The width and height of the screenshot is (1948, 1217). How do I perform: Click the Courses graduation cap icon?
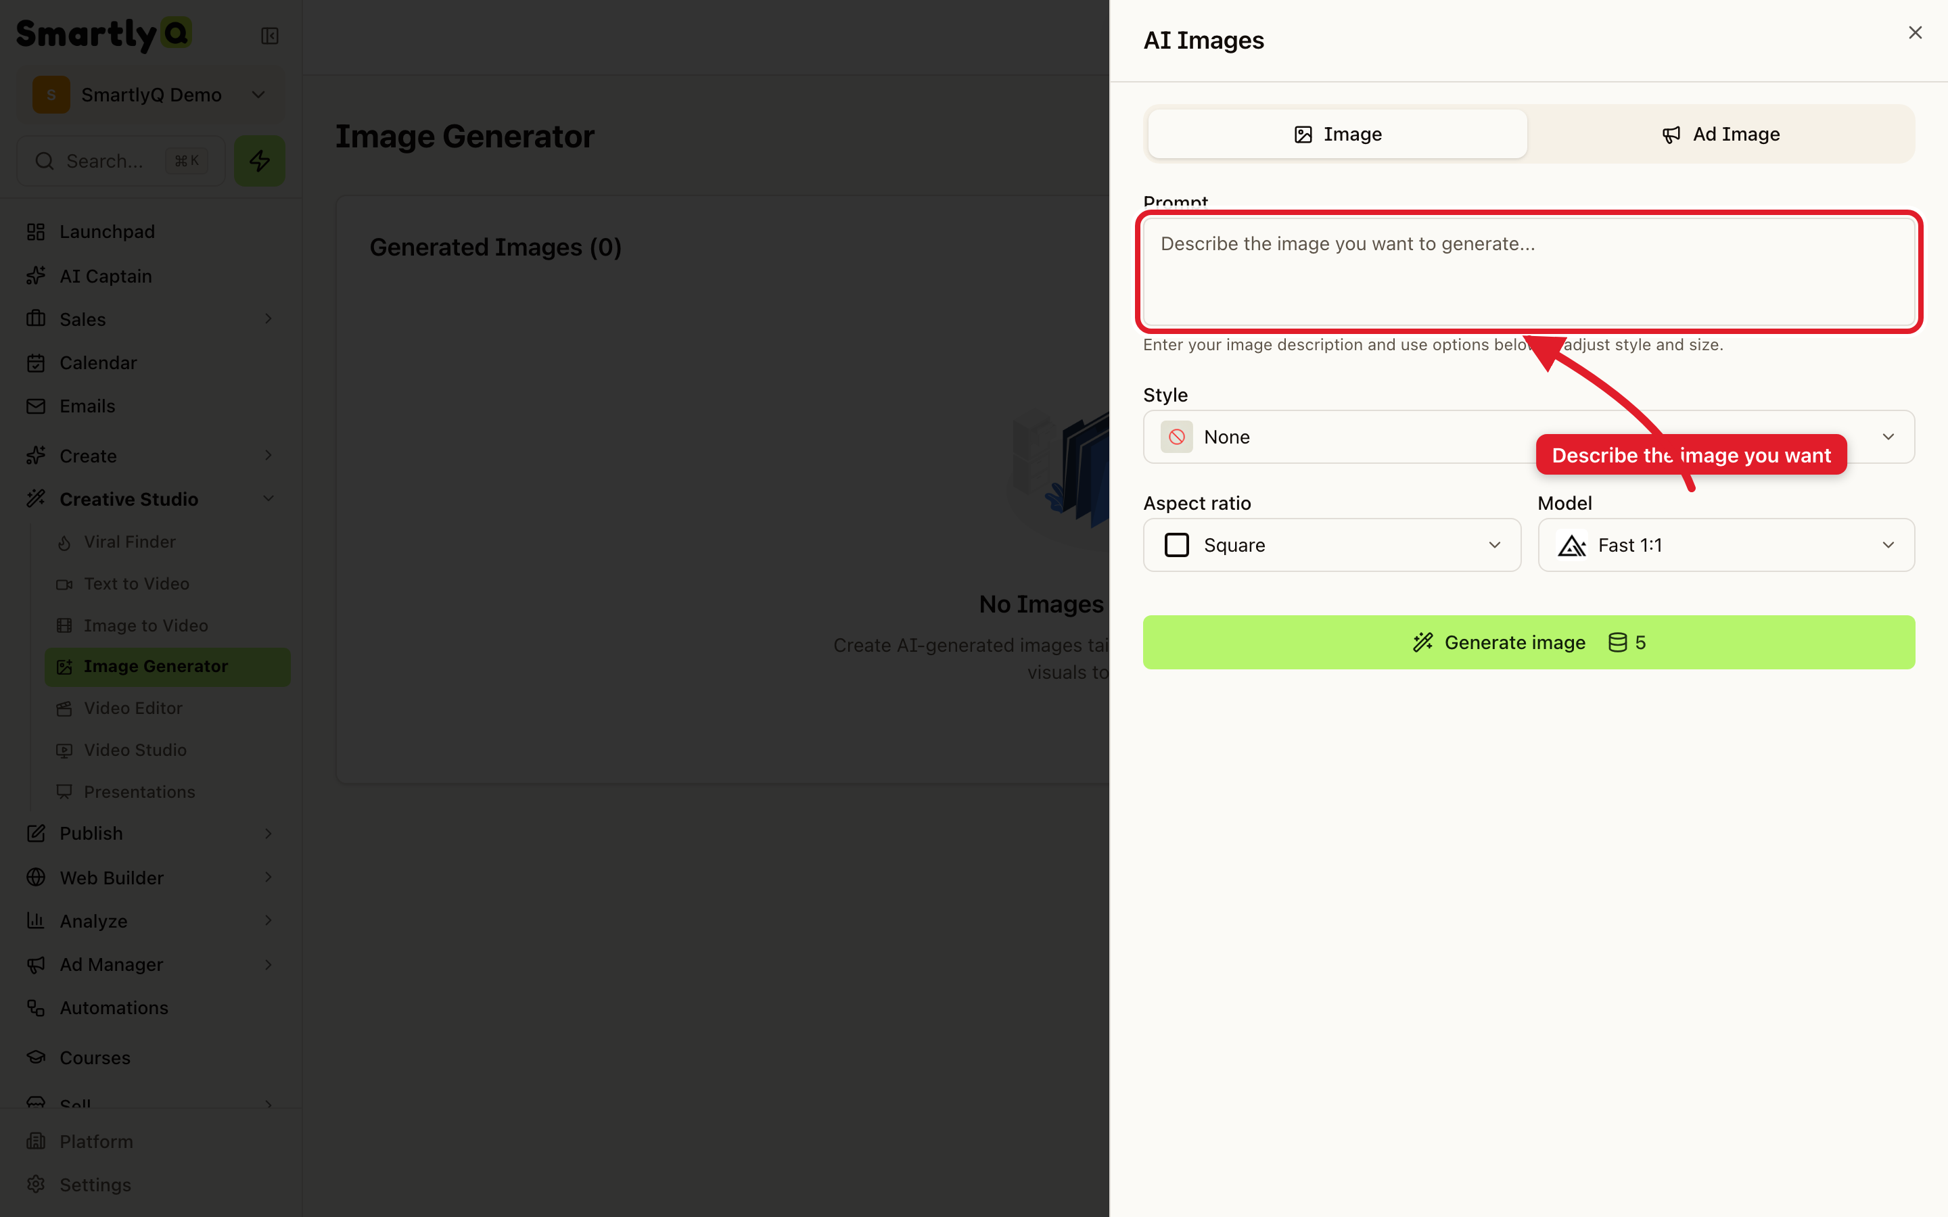pyautogui.click(x=35, y=1057)
